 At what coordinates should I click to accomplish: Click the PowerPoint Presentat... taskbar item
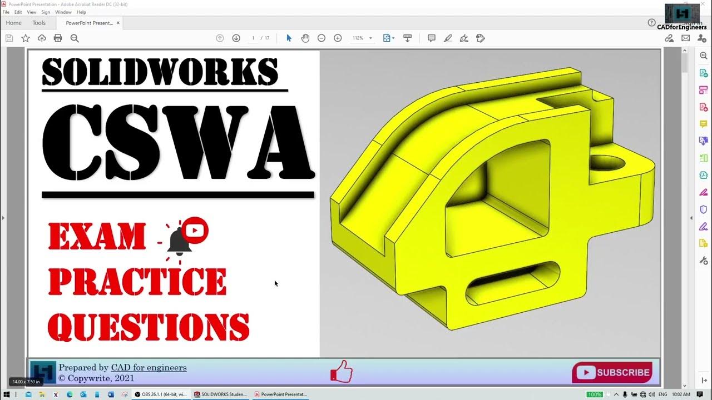pyautogui.click(x=281, y=394)
